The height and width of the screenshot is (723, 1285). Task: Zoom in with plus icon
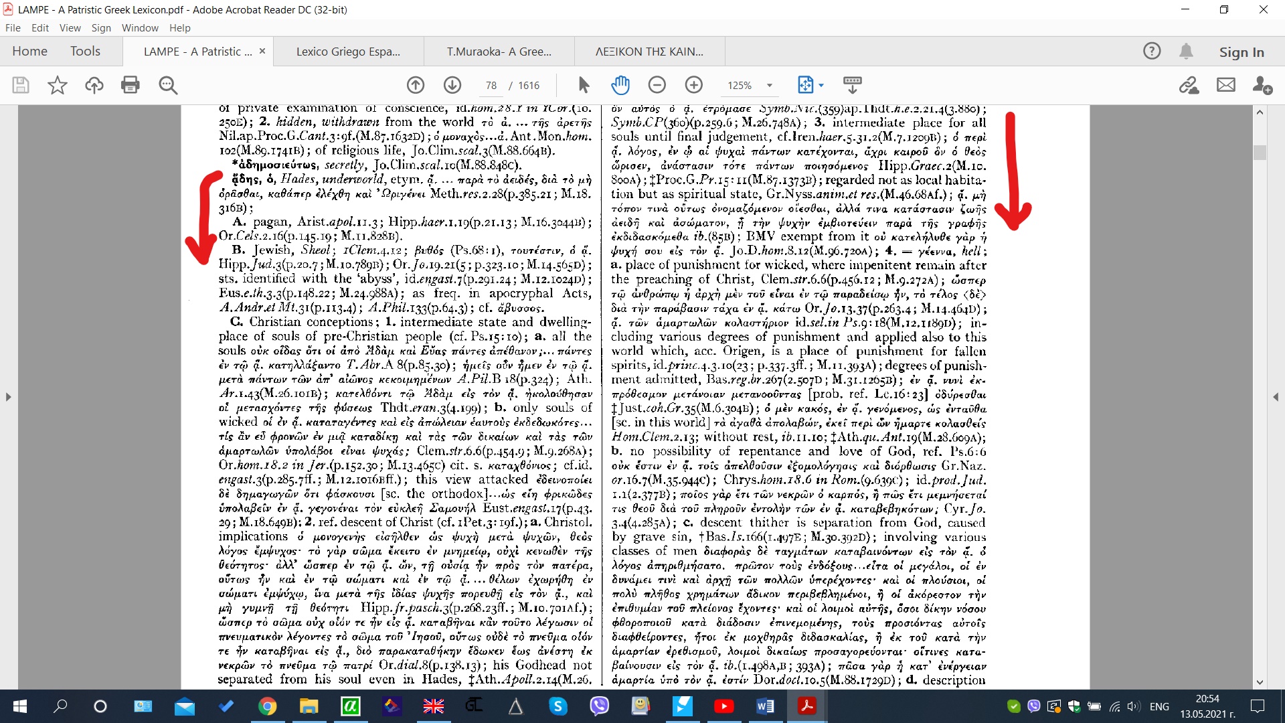tap(694, 85)
